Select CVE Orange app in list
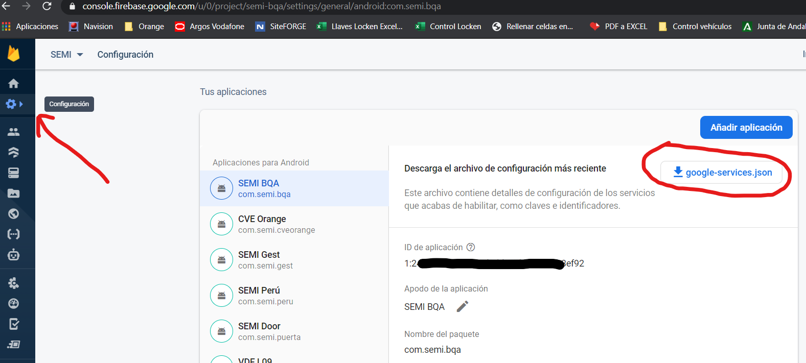 point(294,224)
